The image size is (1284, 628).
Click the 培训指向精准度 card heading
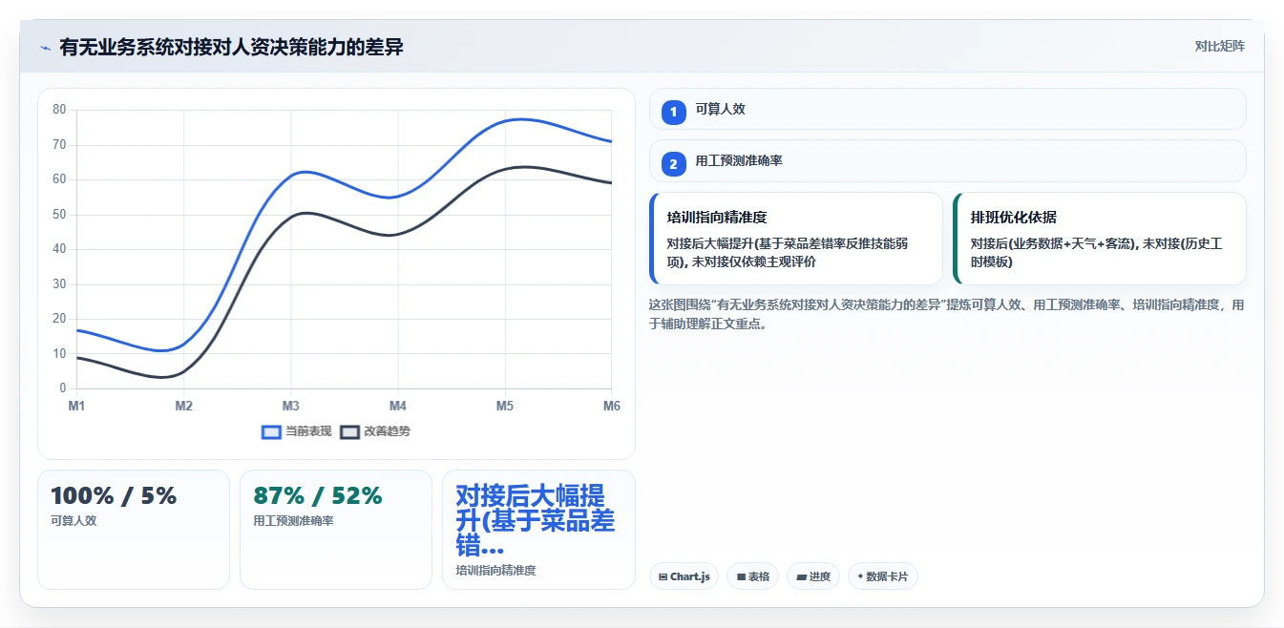tap(717, 217)
